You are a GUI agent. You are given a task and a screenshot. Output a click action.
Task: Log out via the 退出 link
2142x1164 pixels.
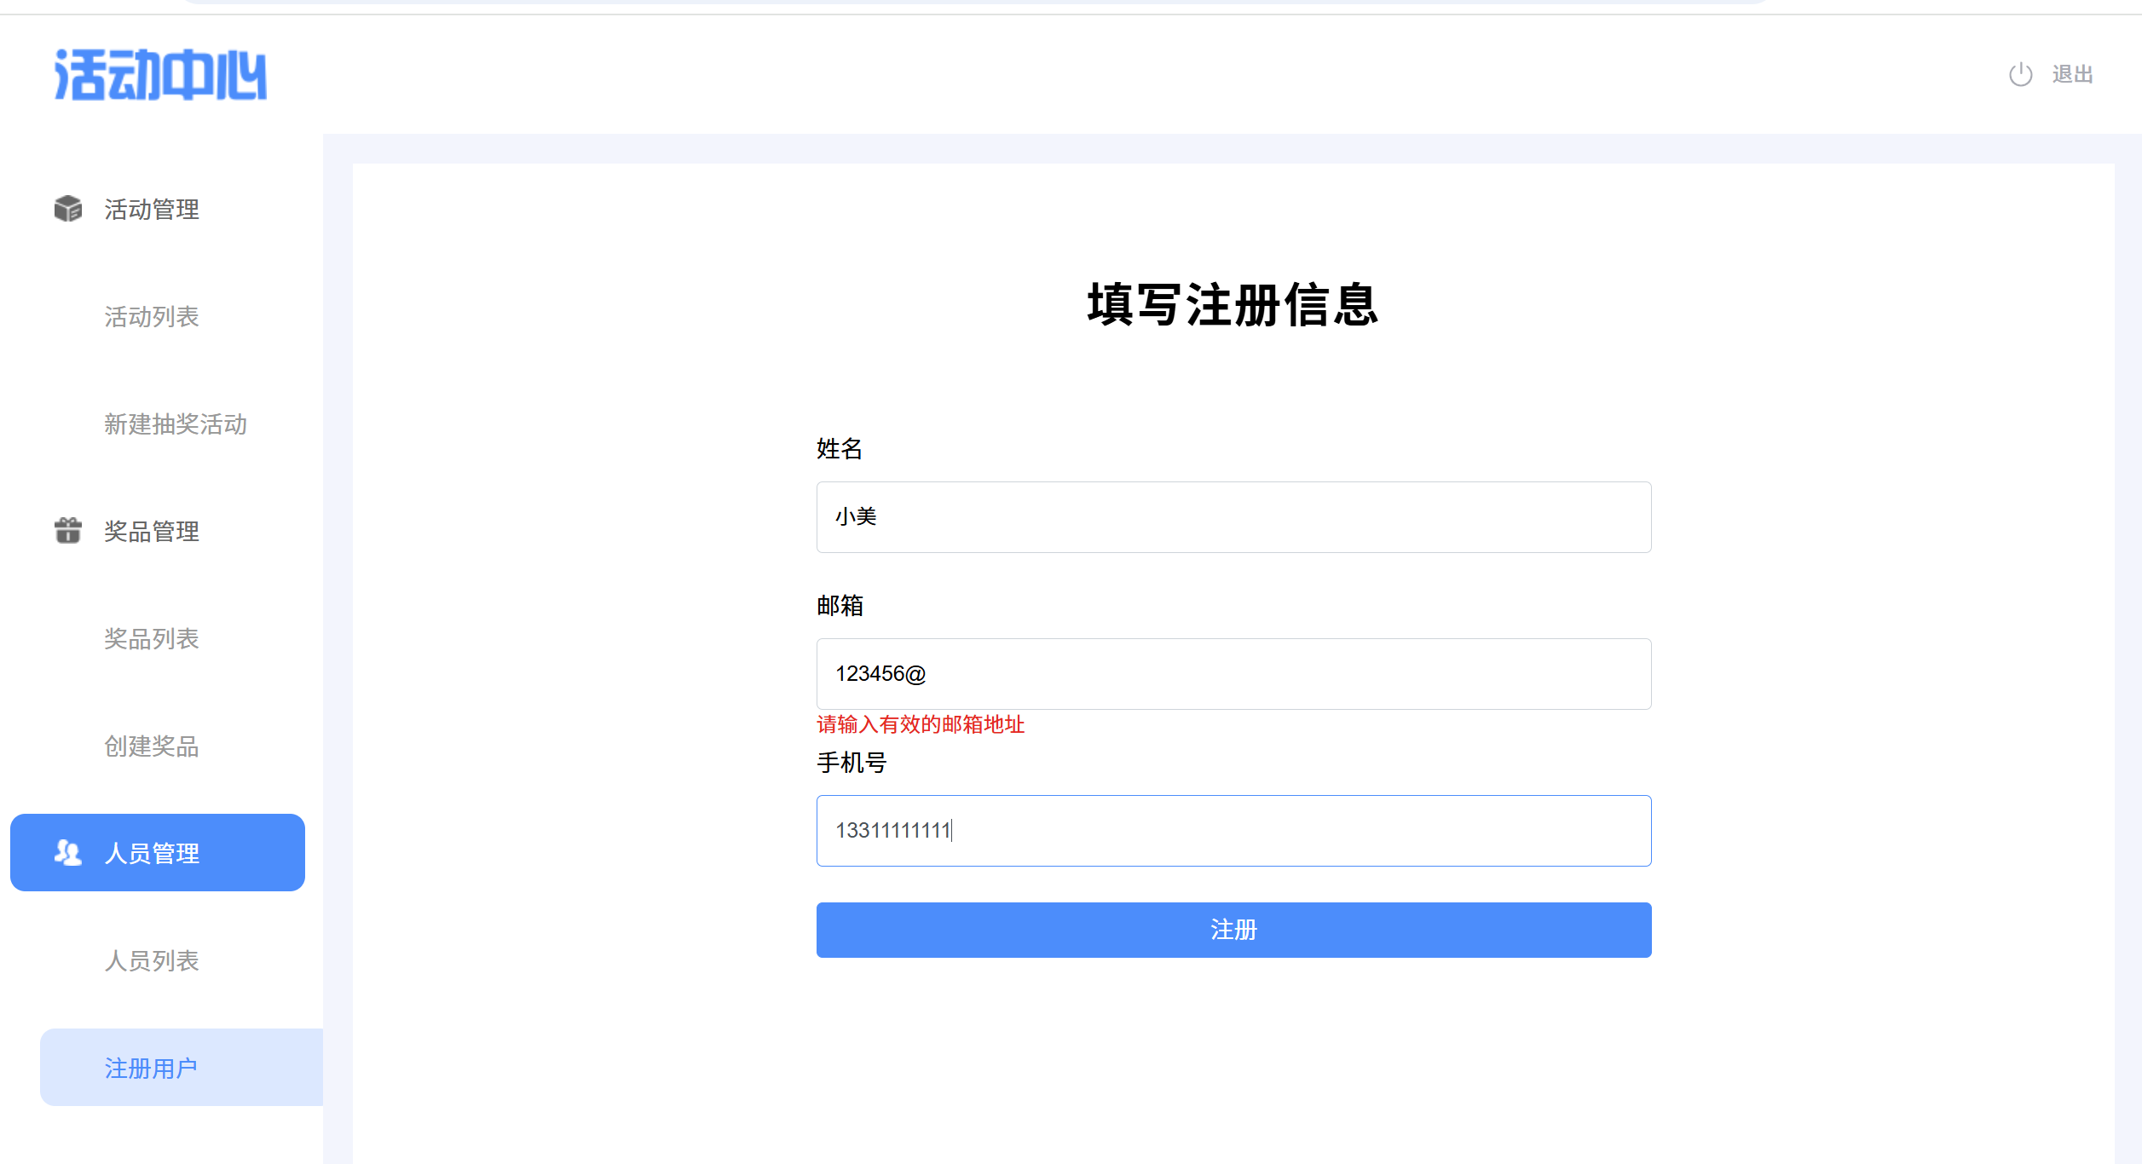2072,75
